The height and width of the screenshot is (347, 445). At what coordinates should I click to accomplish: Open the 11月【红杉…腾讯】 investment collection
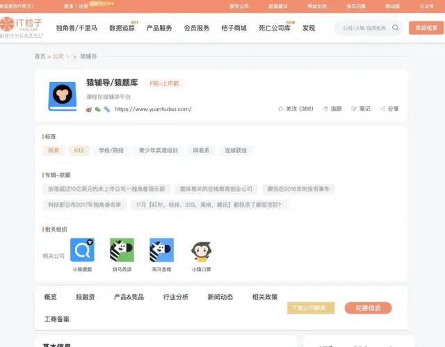(x=209, y=205)
